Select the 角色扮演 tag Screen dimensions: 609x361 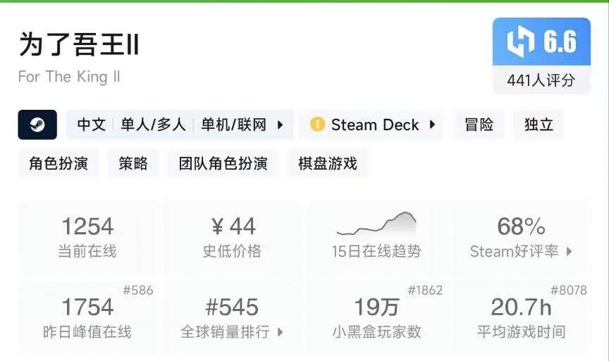coord(58,164)
